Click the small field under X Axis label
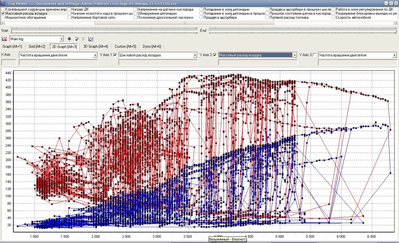Image resolution: width=399 pixels, height=243 pixels. click(9, 62)
